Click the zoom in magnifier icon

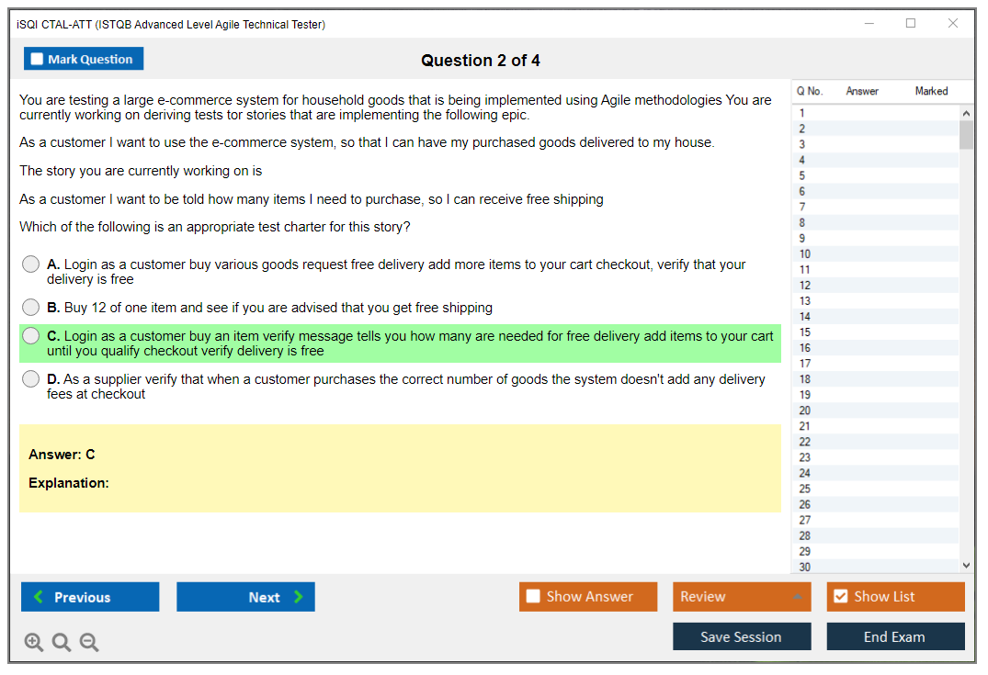coord(34,643)
